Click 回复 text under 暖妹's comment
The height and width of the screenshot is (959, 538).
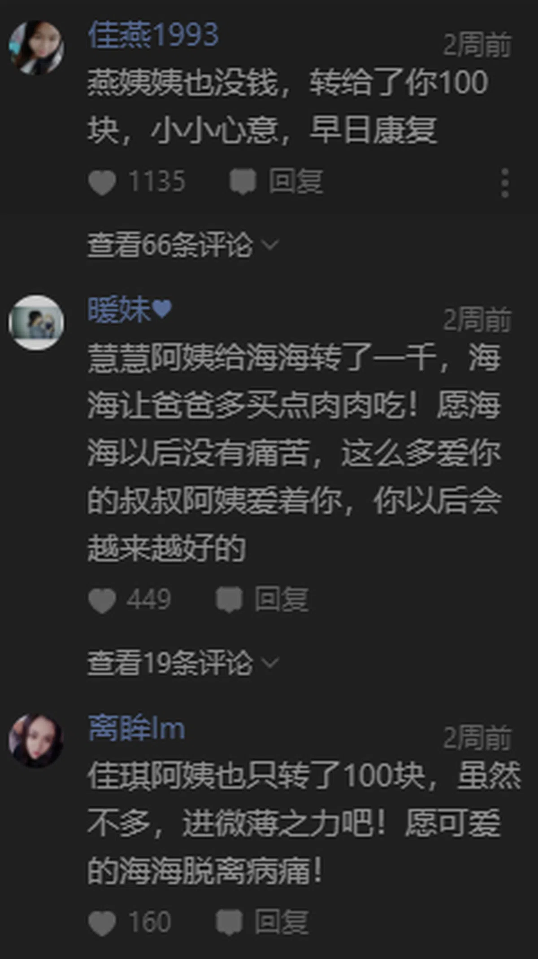282,600
